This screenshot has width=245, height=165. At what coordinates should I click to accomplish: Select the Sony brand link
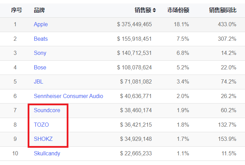pyautogui.click(x=40, y=53)
